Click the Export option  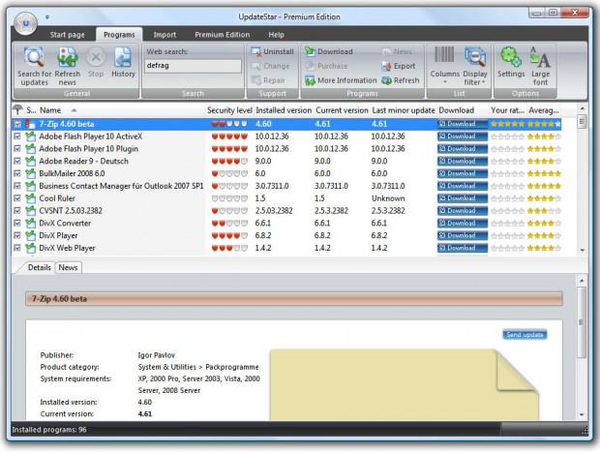coord(399,66)
